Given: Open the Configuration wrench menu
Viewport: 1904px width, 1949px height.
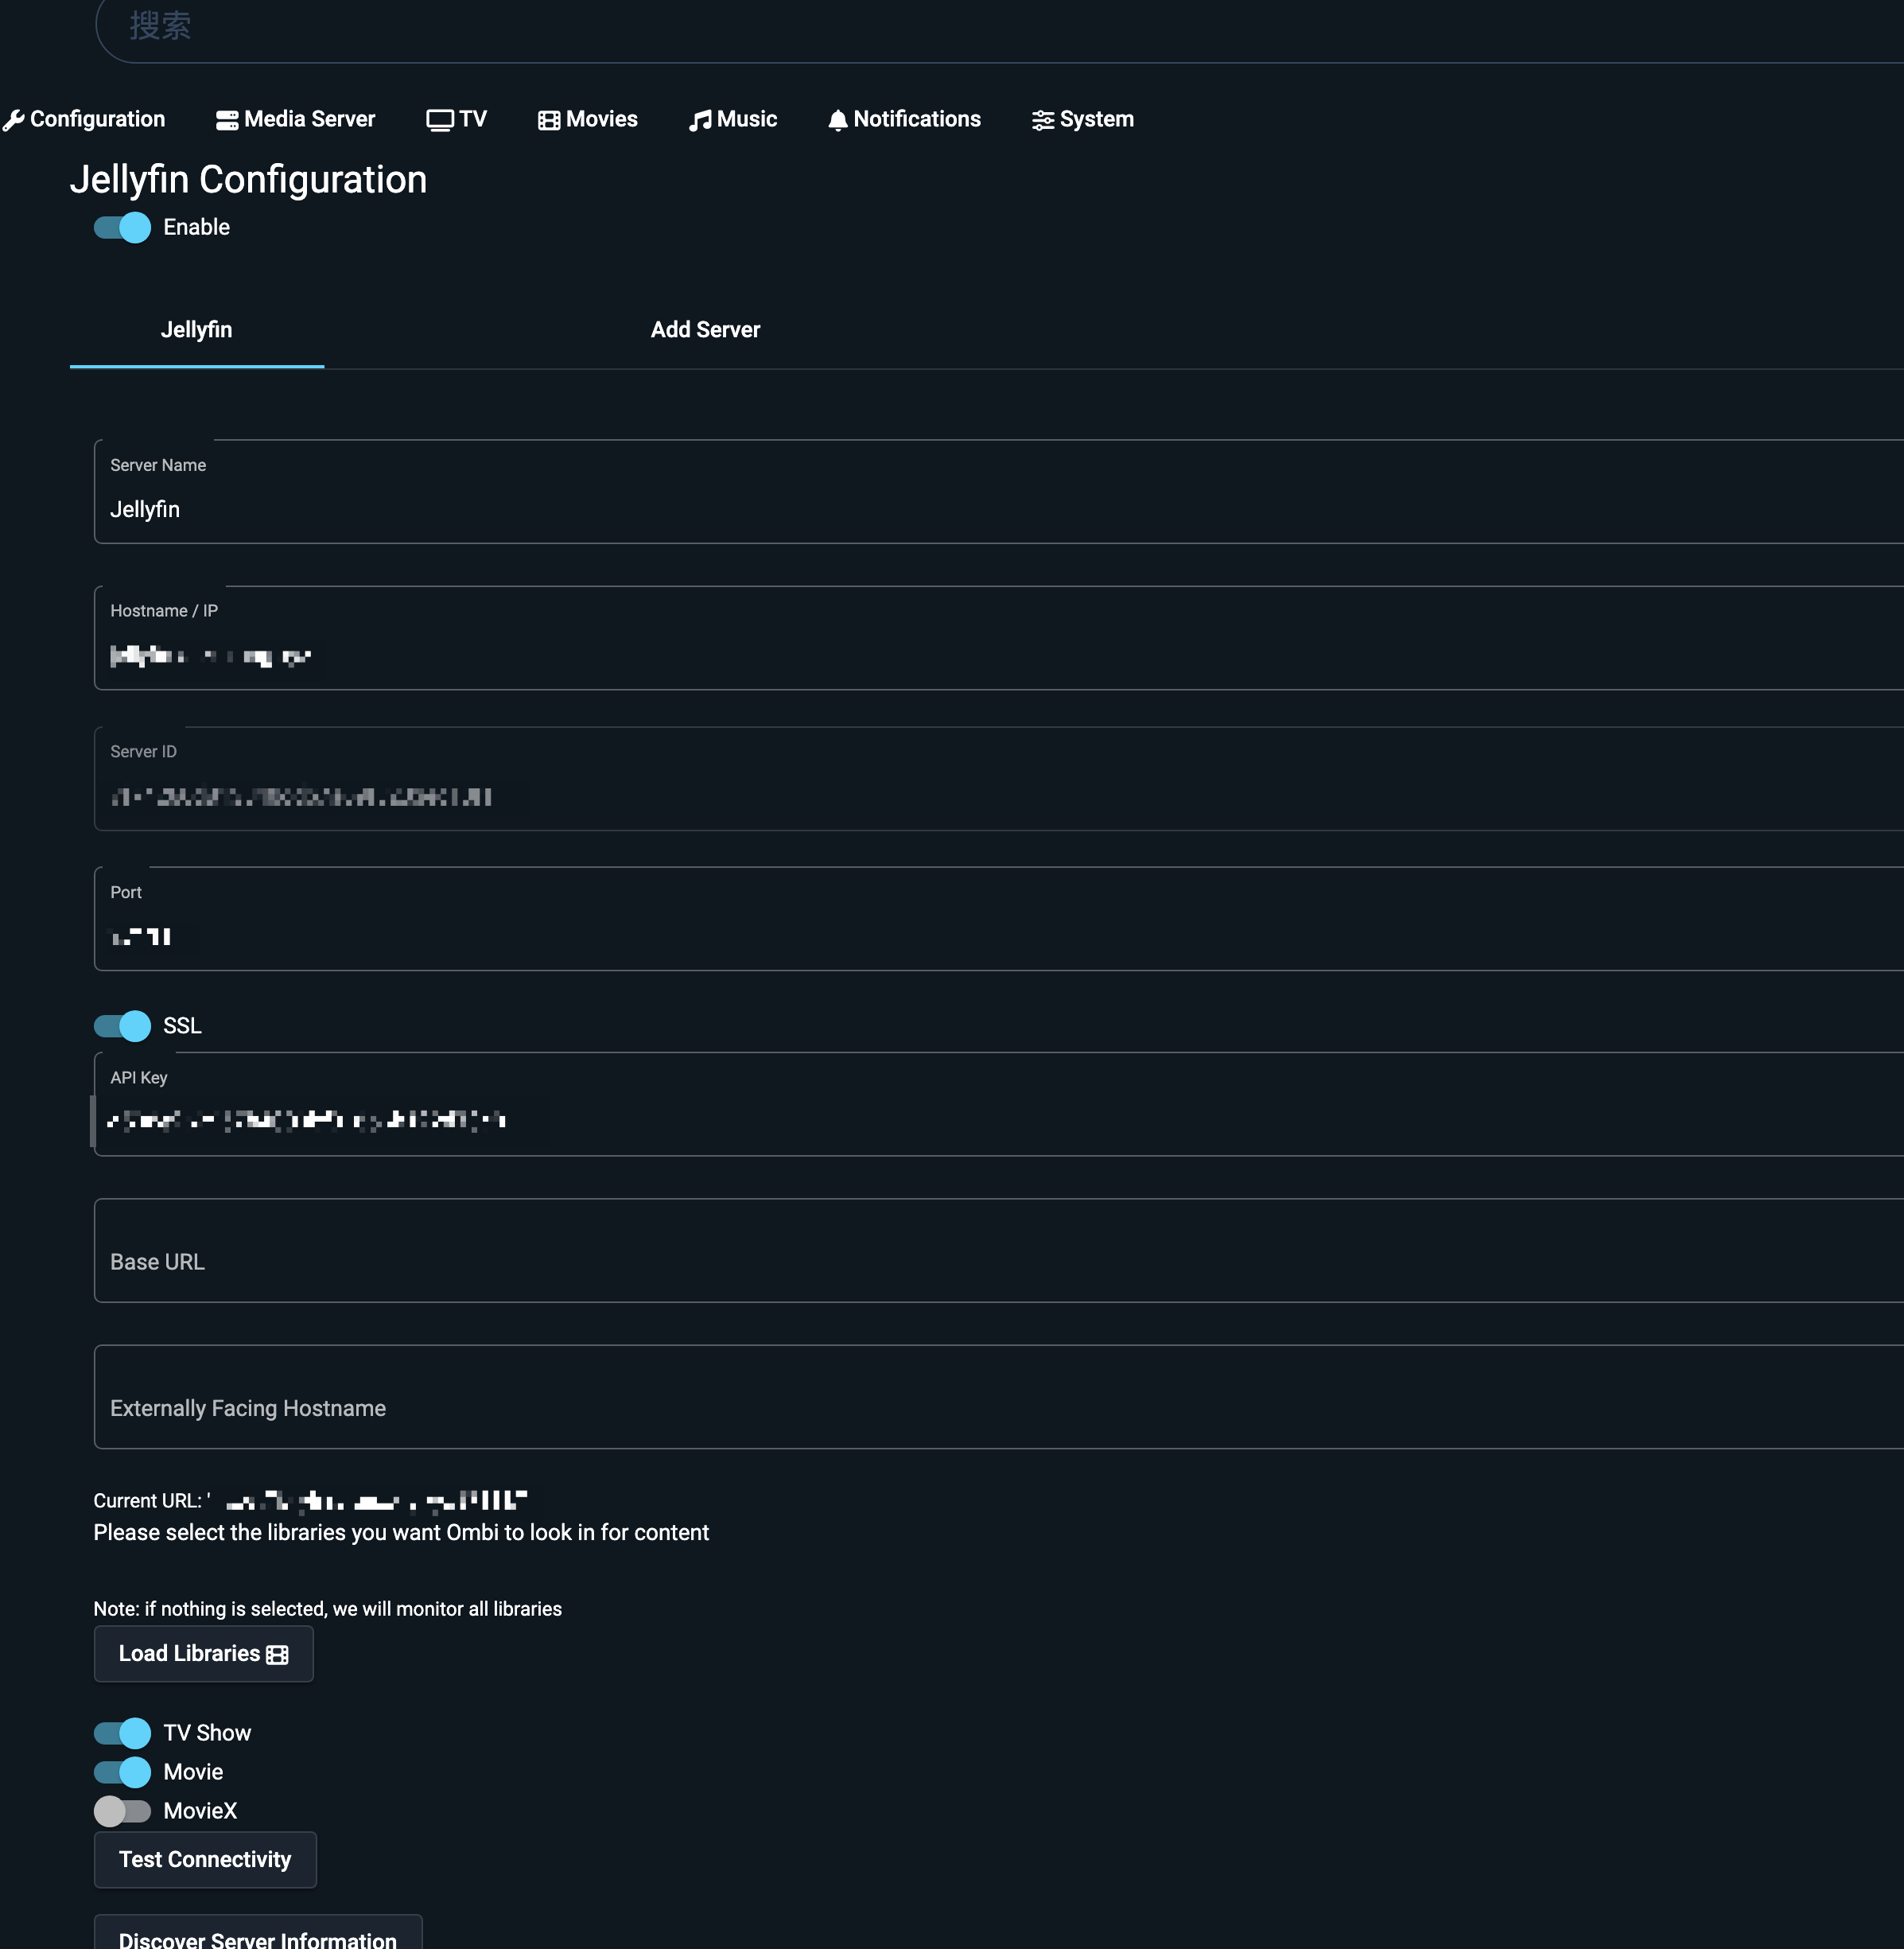Looking at the screenshot, I should 14,119.
